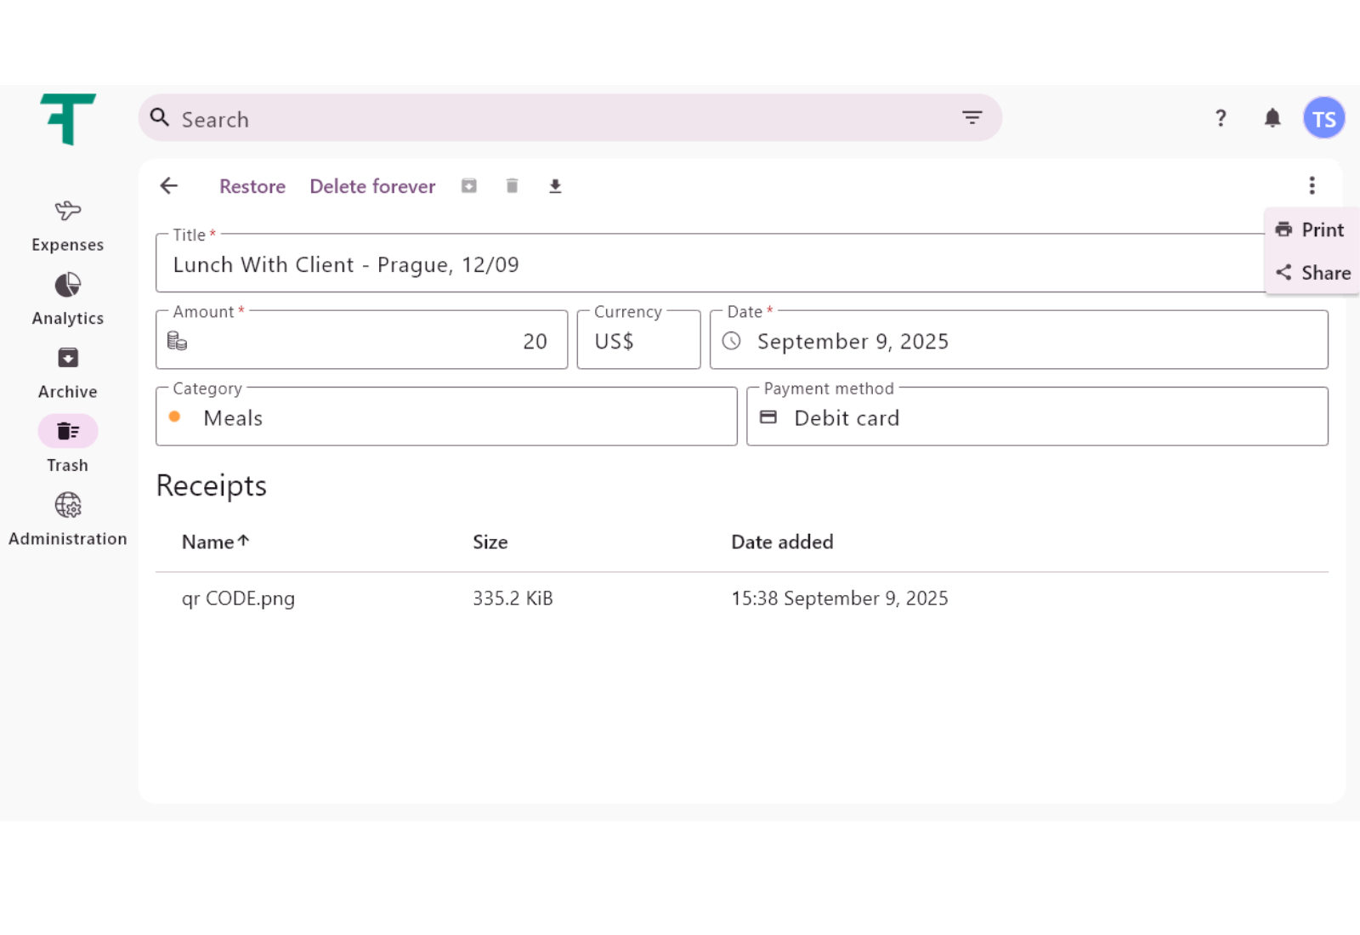Click the download icon in toolbar
The width and height of the screenshot is (1360, 935).
coord(555,186)
